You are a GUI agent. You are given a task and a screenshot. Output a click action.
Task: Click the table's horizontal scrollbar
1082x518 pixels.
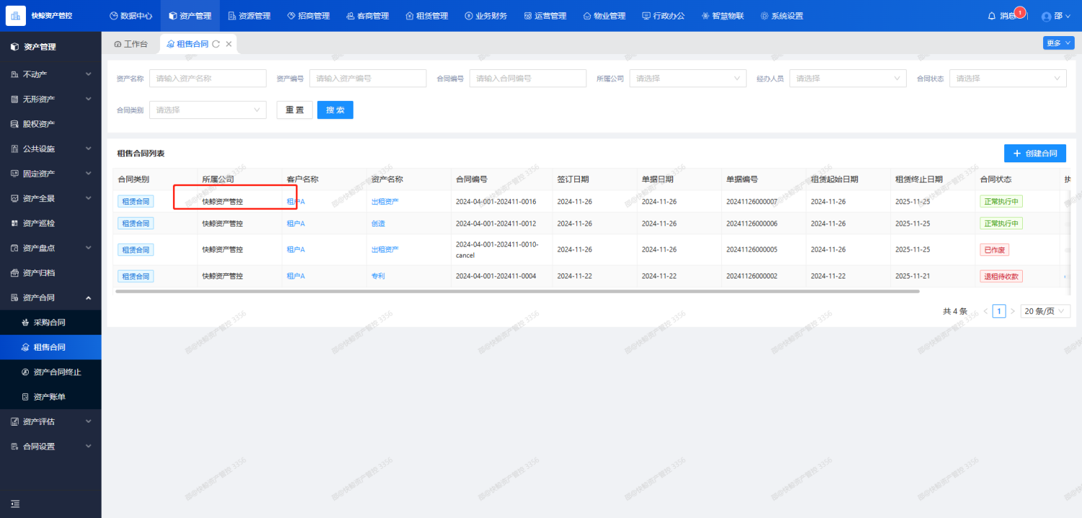[x=517, y=291]
